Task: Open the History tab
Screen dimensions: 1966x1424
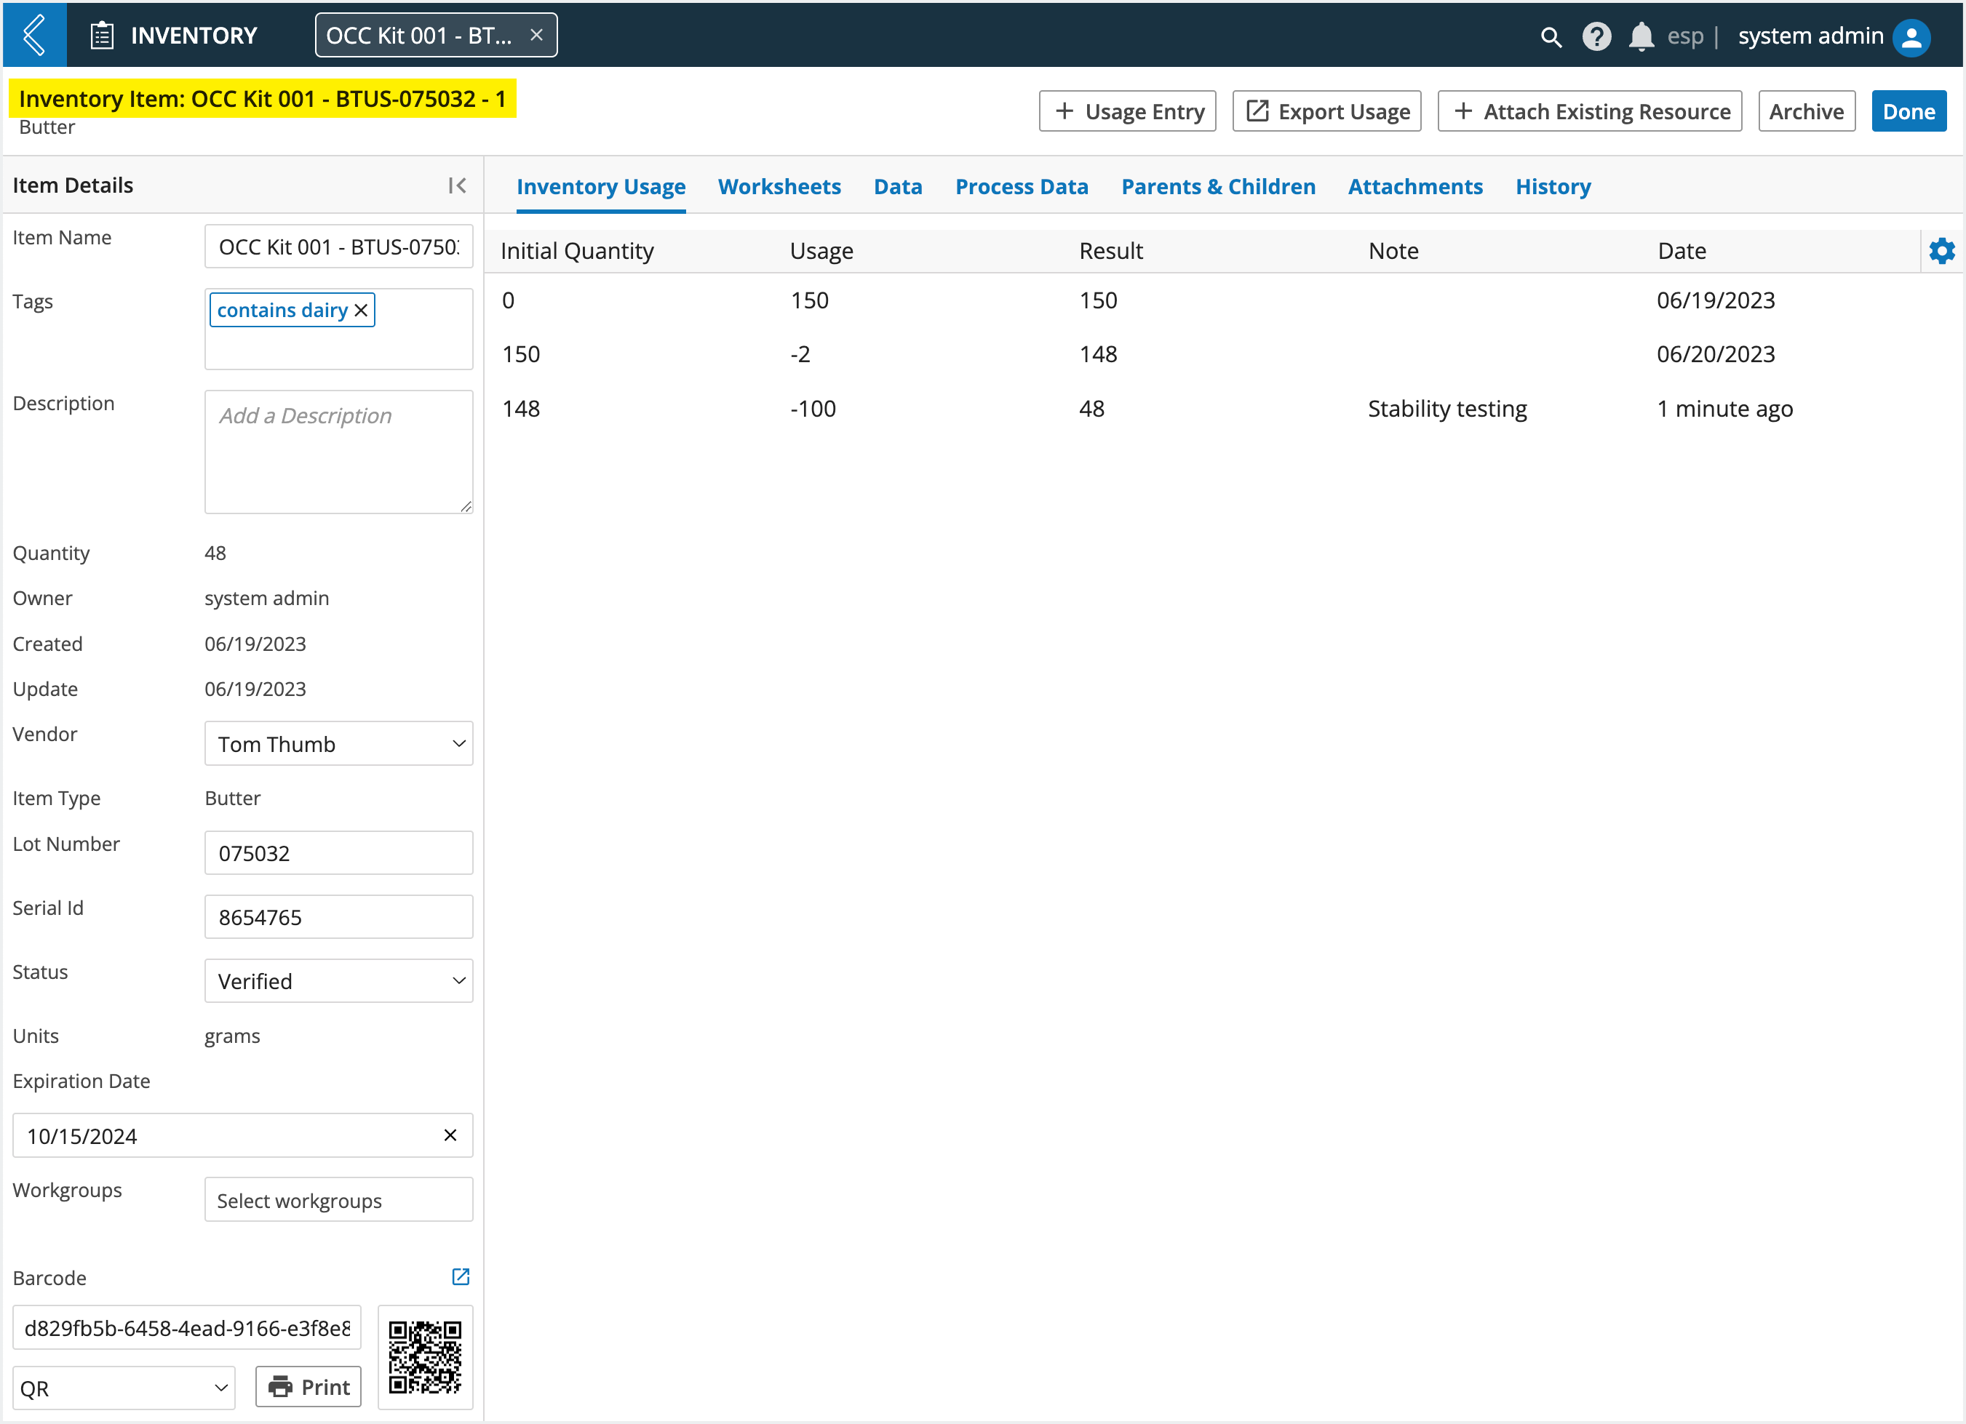Action: [1553, 187]
